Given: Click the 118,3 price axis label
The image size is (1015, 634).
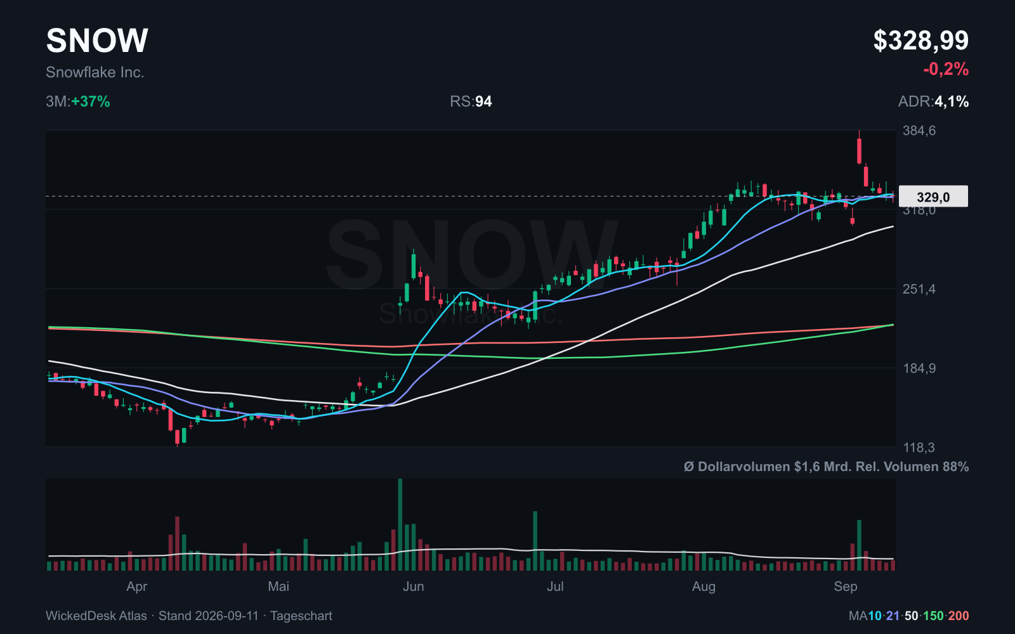Looking at the screenshot, I should [919, 448].
